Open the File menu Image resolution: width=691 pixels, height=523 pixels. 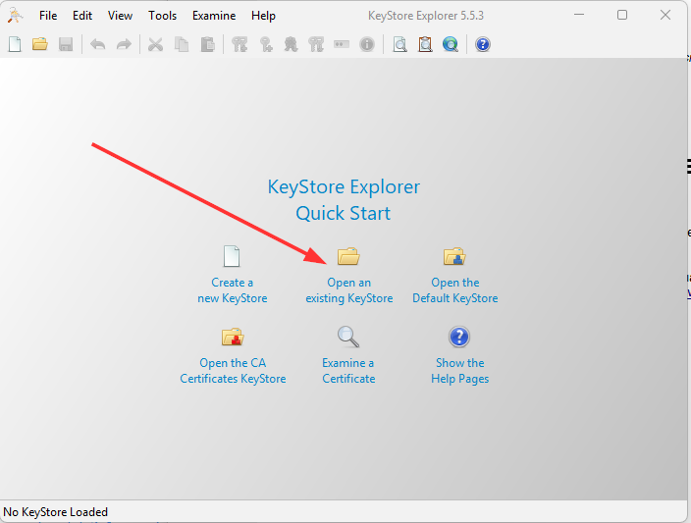[48, 16]
